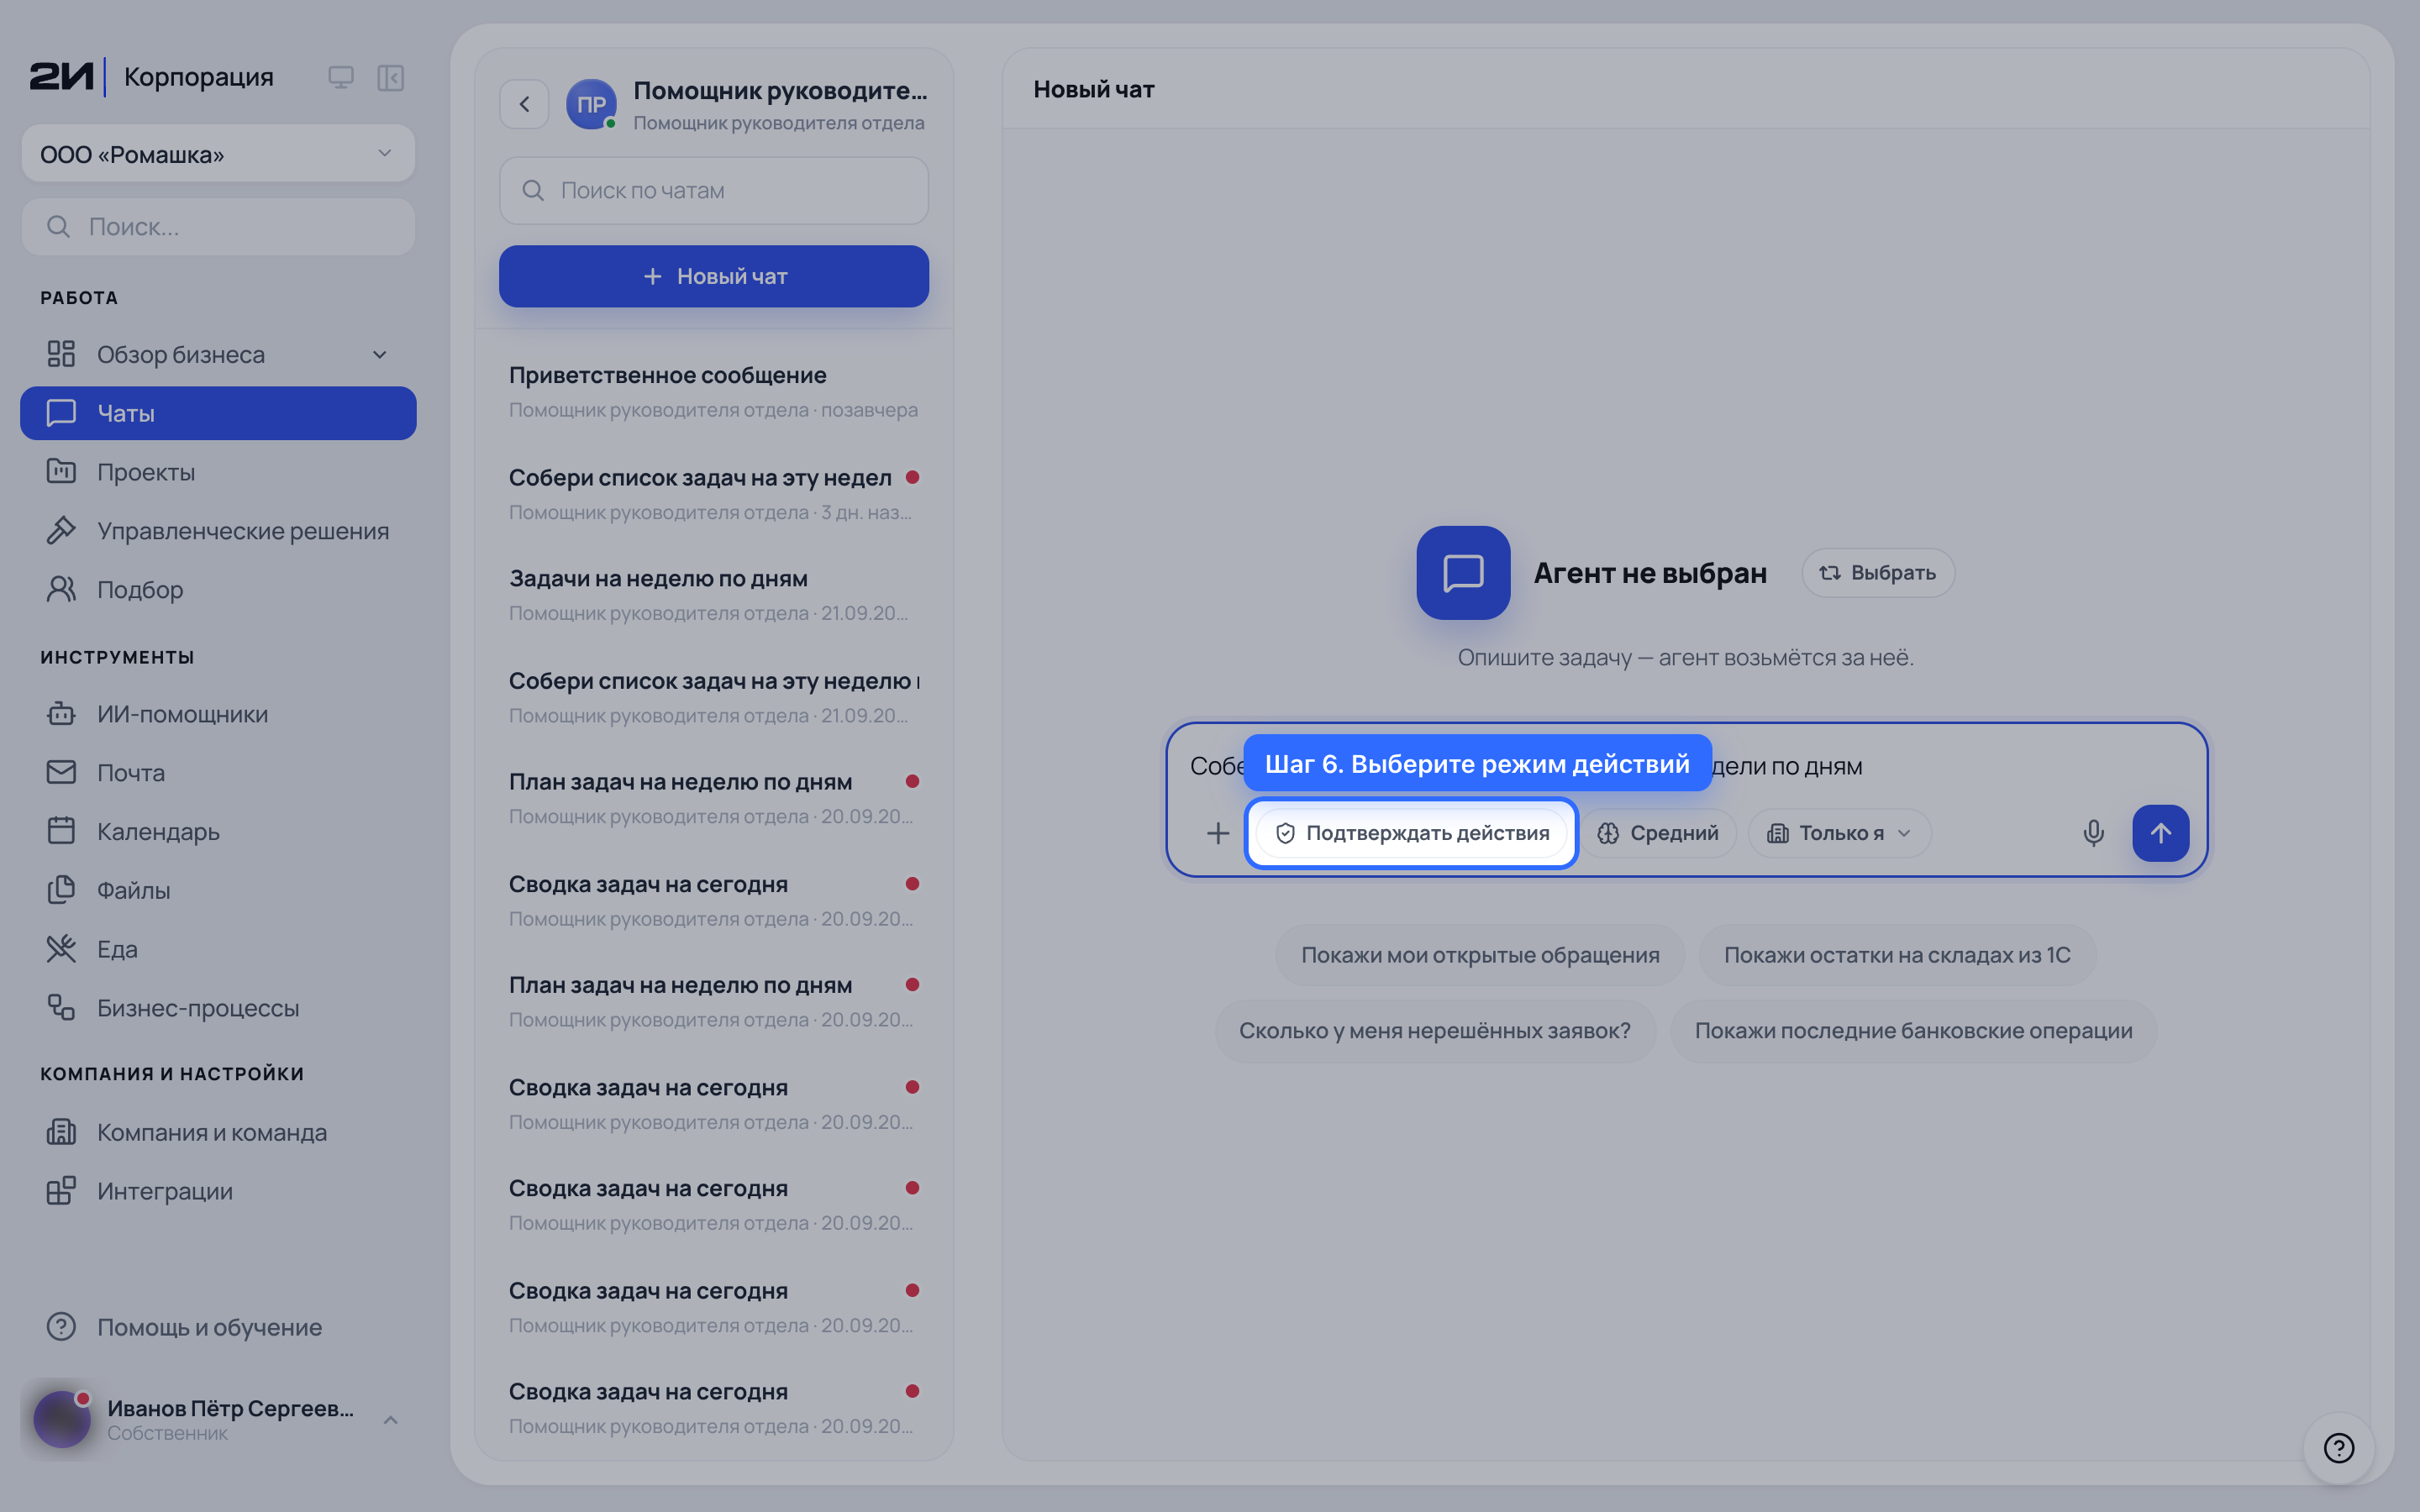
Task: Open Календарь from sidebar
Action: [218, 831]
